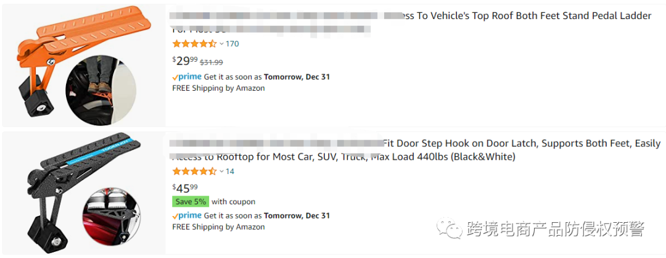Open the 170 customer reviews link
666x258 pixels.
232,44
